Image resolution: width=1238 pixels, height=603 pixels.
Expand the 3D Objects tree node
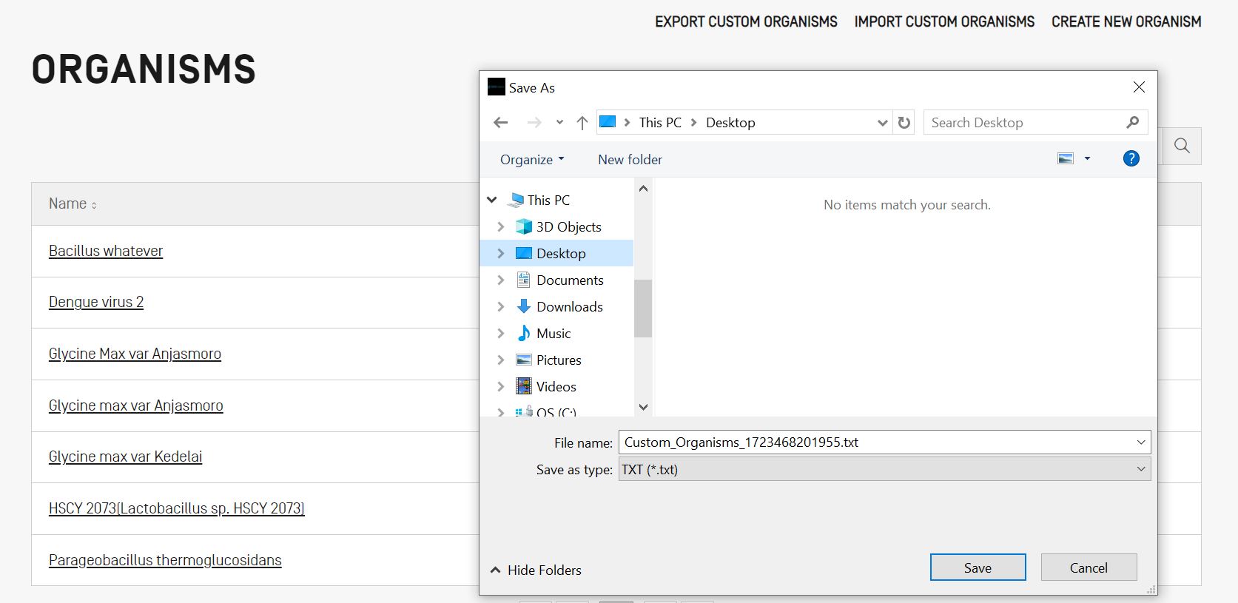click(x=501, y=227)
